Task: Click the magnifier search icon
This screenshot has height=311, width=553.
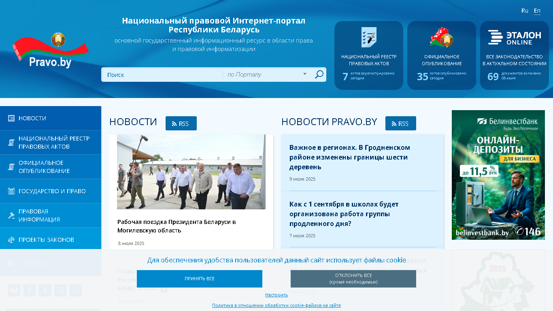Action: [319, 75]
